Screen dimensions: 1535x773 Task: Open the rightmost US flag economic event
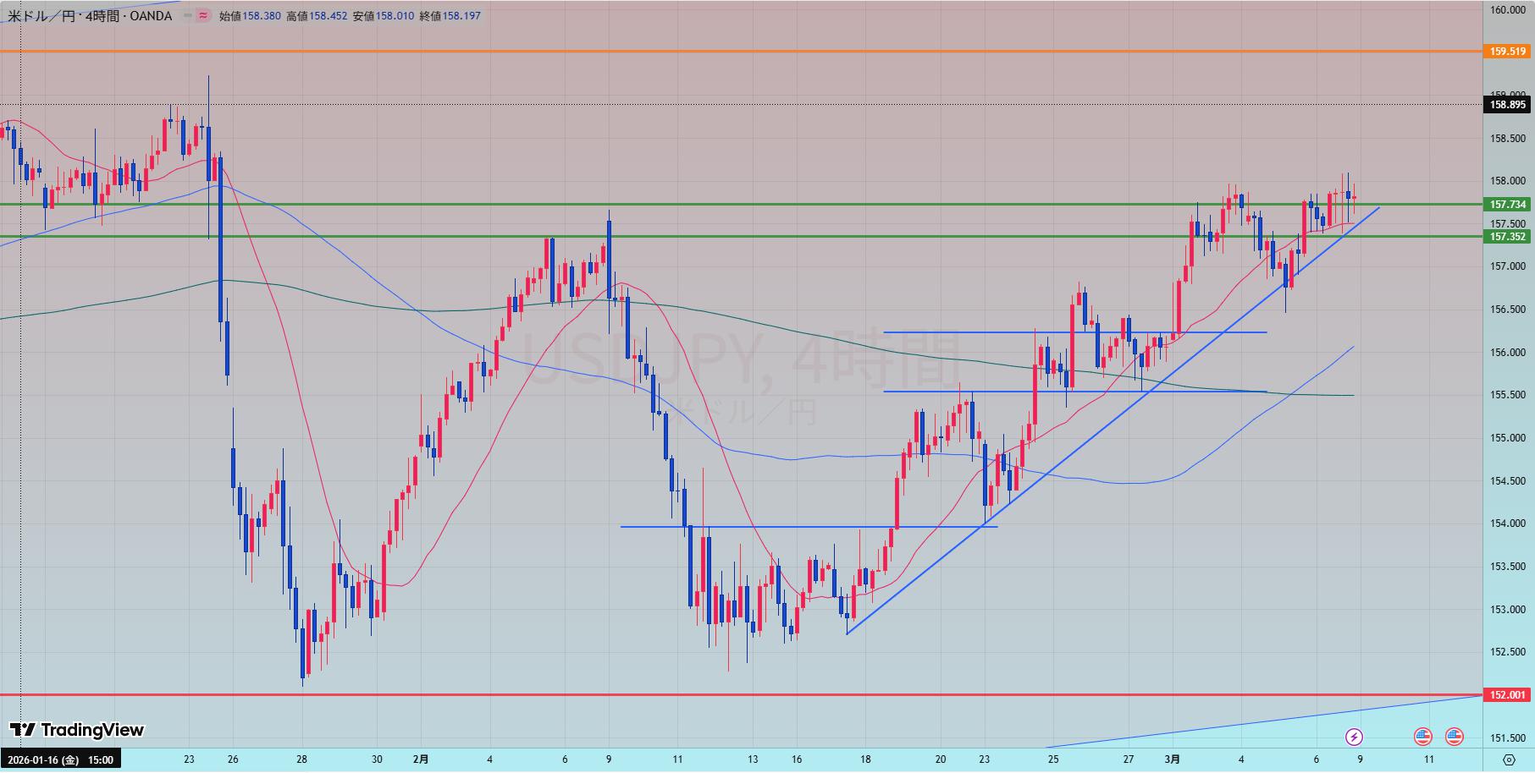[1455, 737]
